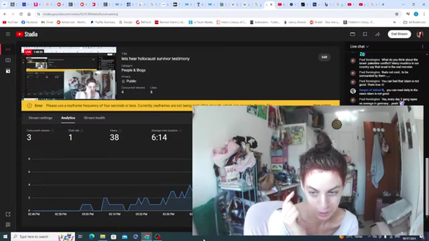This screenshot has width=429, height=241.
Task: Select the Webcam icon in sidebar
Action: [x=8, y=60]
